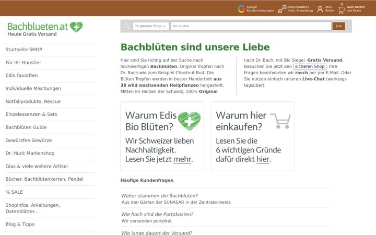
Task: Select Notfallprodukte, Rescue menu item
Action: [33, 101]
